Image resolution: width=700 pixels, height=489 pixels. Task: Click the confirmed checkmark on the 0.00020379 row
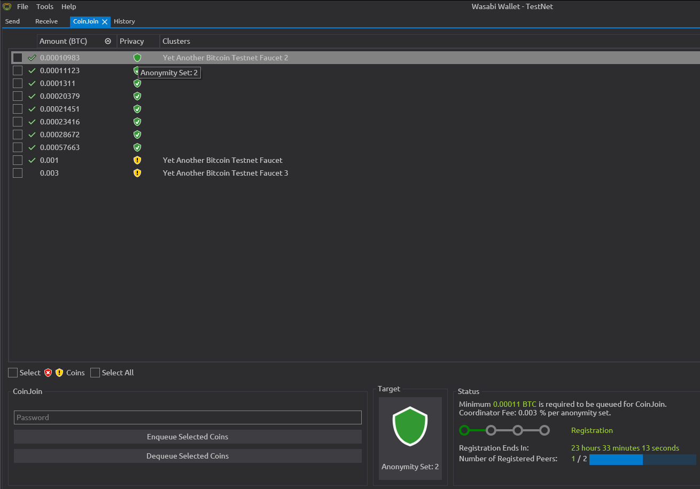point(32,96)
